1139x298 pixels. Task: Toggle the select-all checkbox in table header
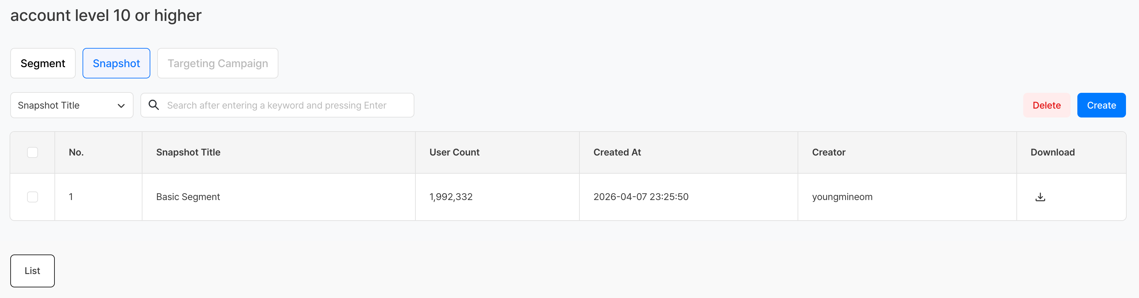[x=32, y=152]
